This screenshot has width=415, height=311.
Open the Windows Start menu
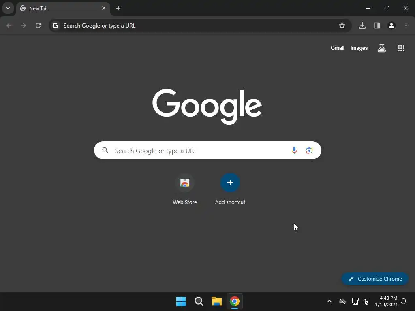[181, 301]
